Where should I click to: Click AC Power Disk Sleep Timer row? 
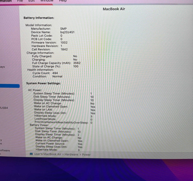[63, 97]
